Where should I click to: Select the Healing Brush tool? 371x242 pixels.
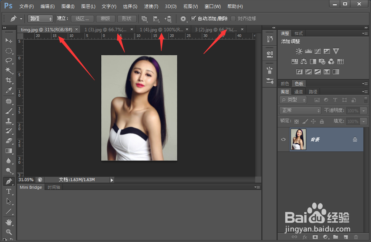[9, 101]
